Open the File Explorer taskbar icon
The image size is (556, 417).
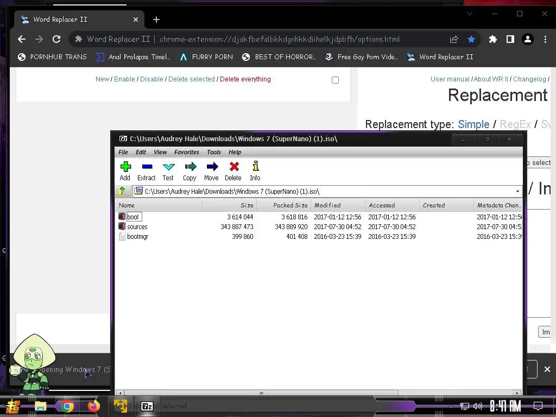pyautogui.click(x=40, y=406)
